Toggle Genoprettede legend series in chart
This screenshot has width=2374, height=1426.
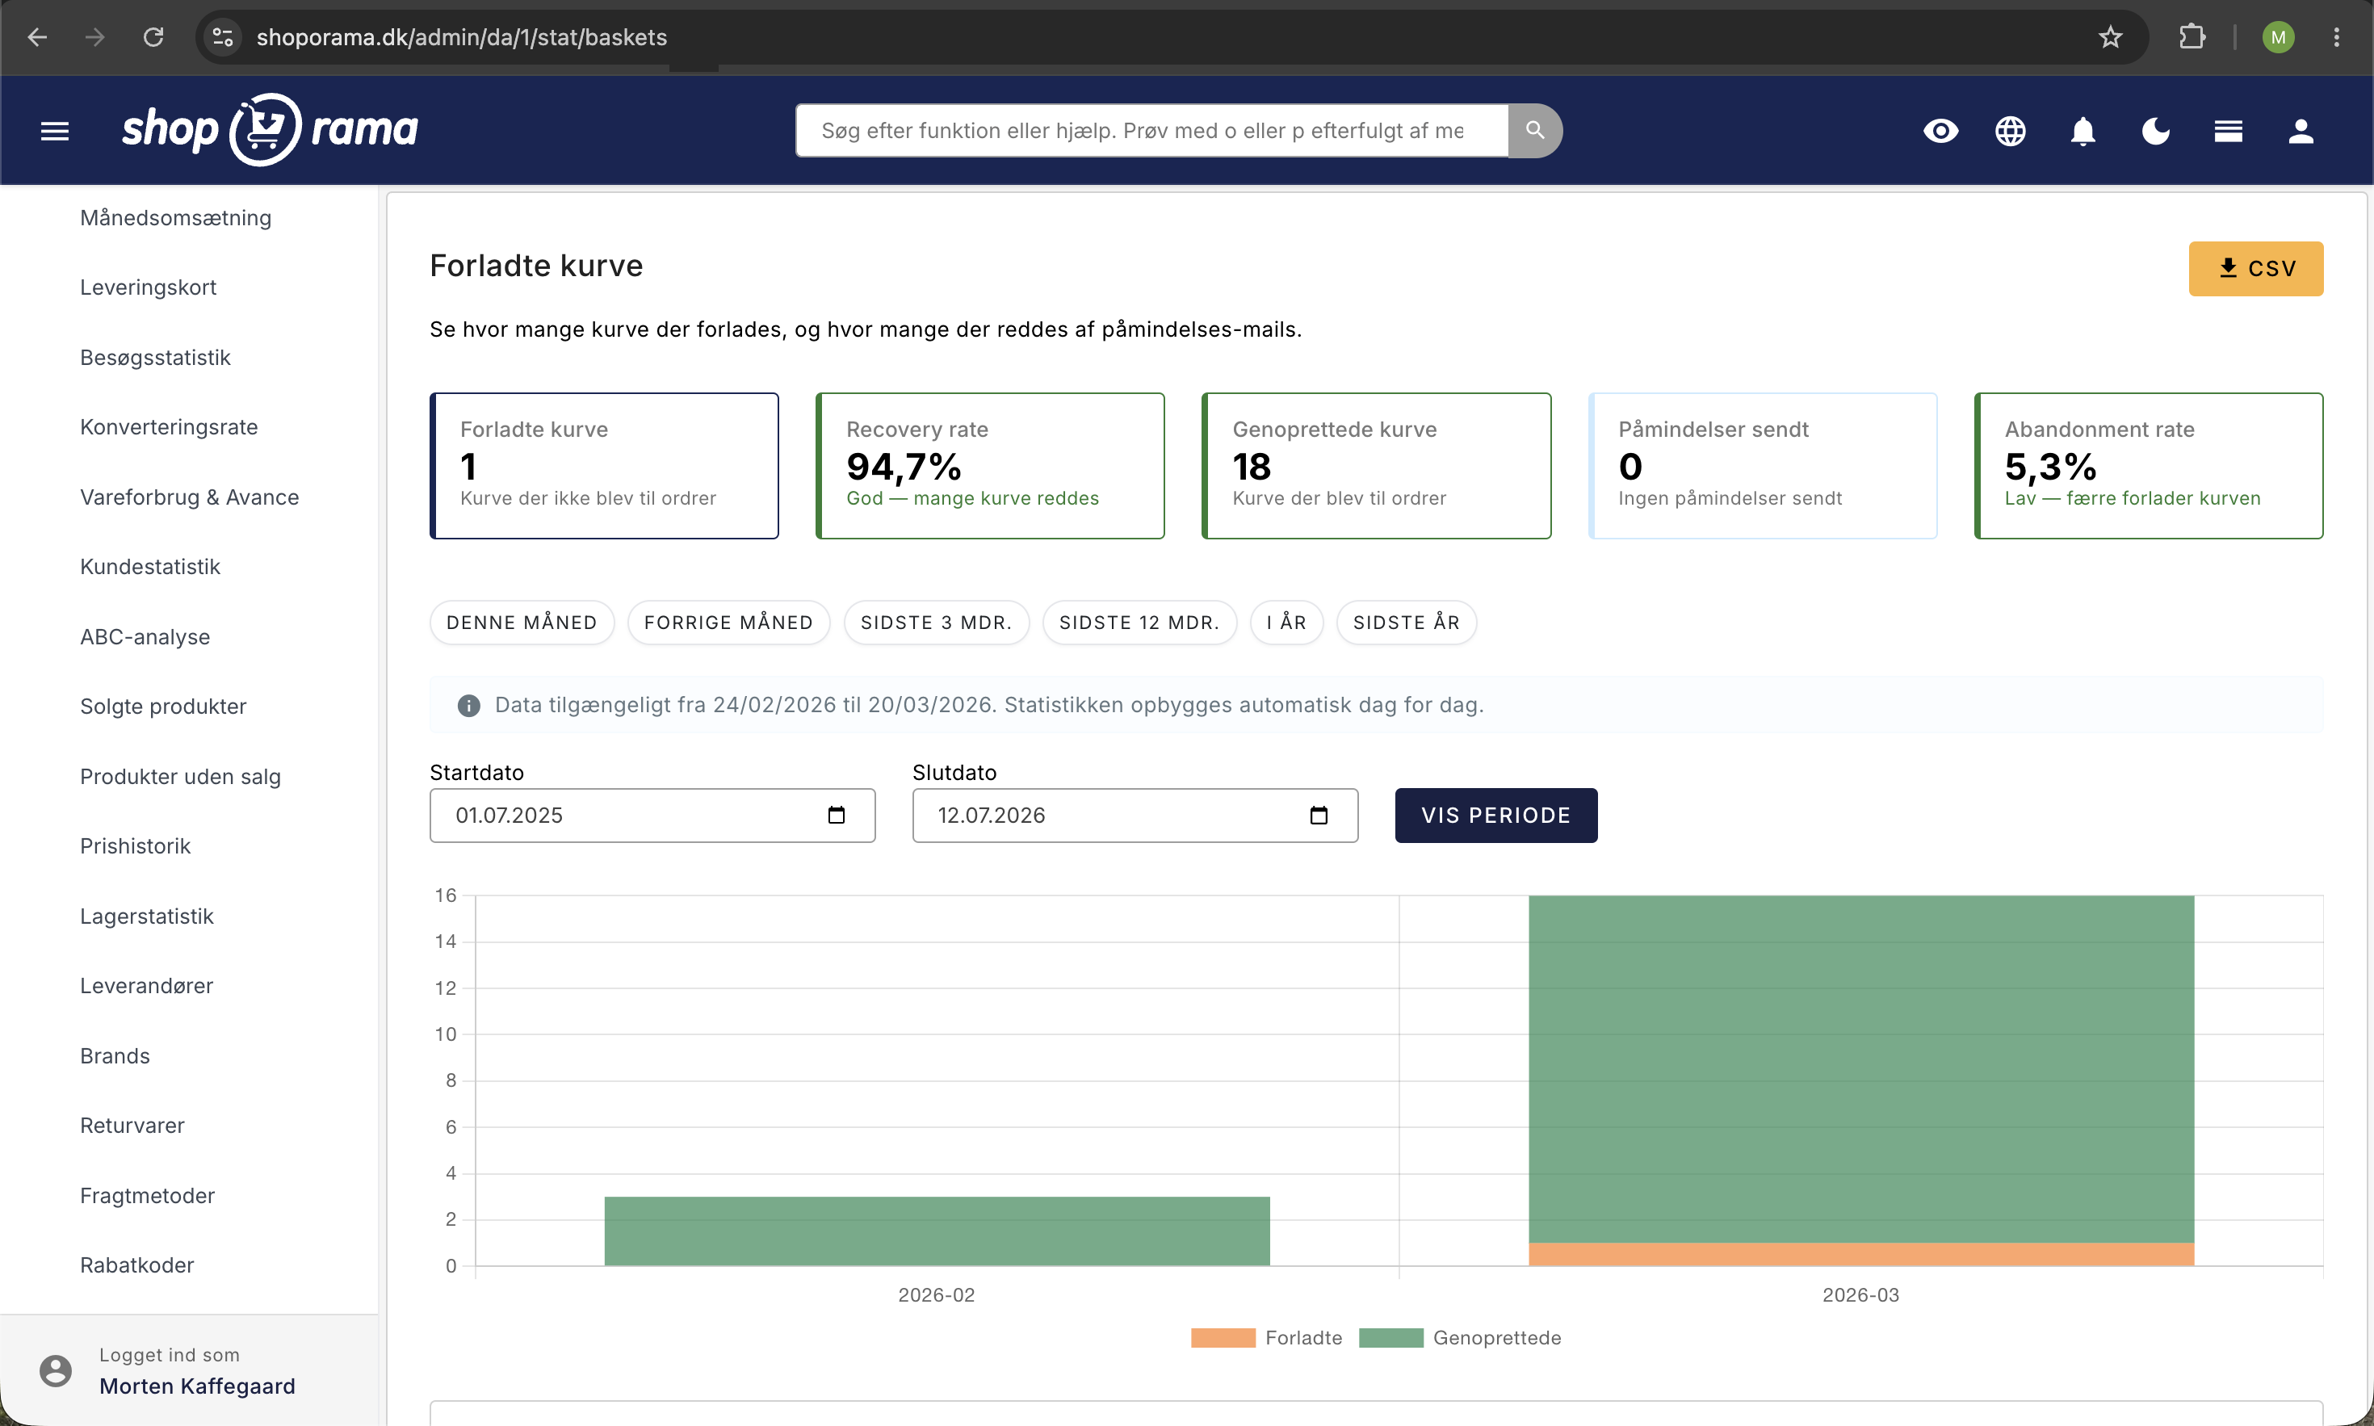coord(1459,1338)
